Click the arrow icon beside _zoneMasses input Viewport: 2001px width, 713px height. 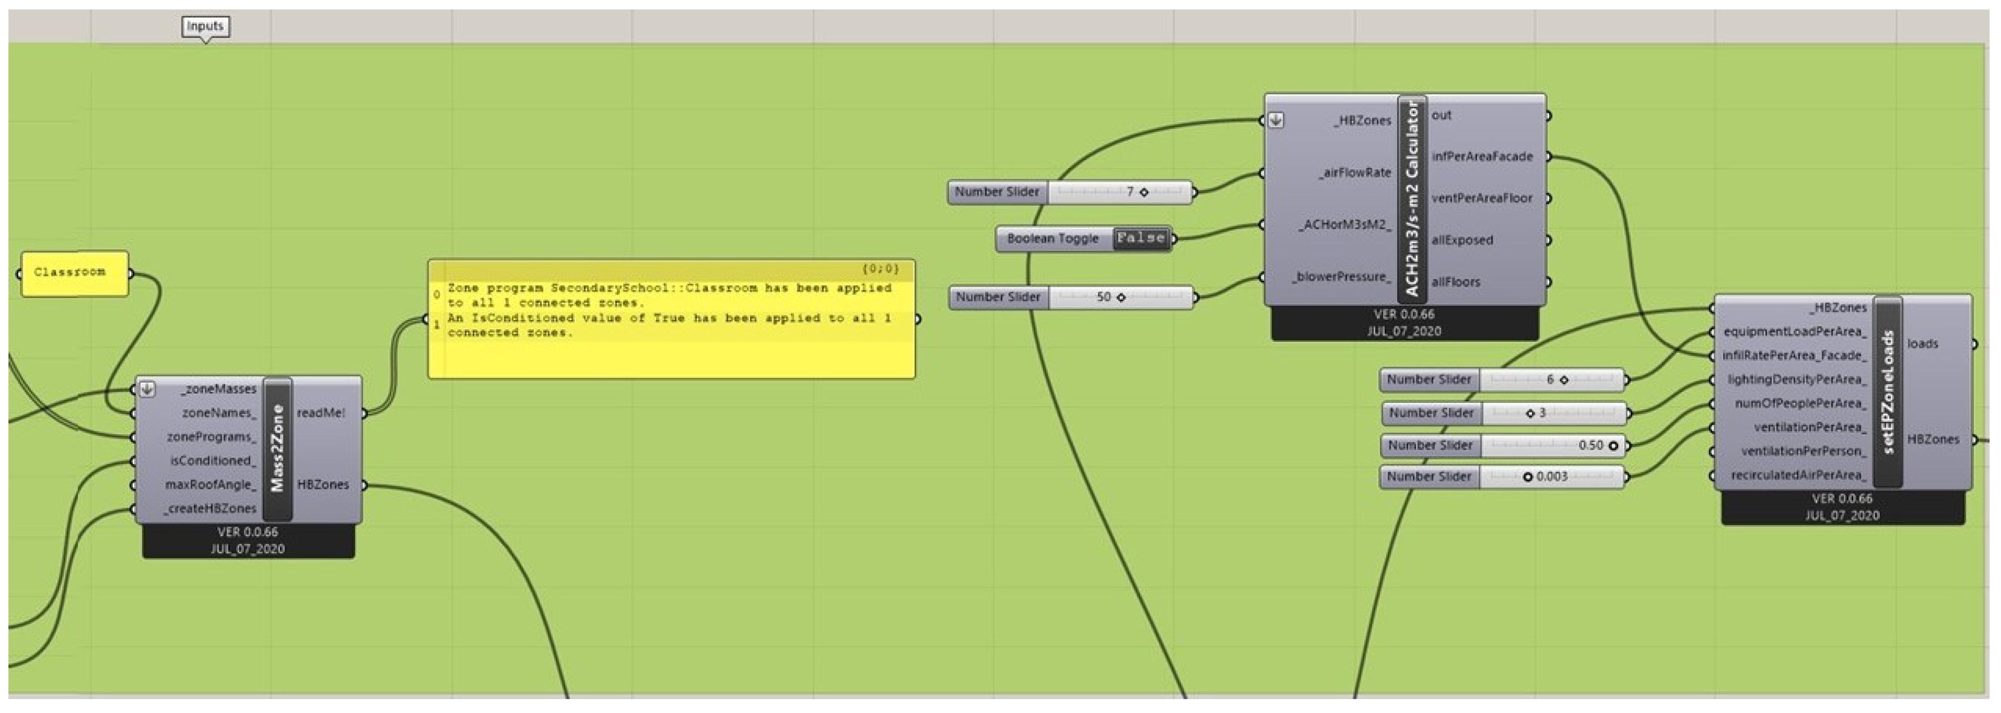coord(148,389)
